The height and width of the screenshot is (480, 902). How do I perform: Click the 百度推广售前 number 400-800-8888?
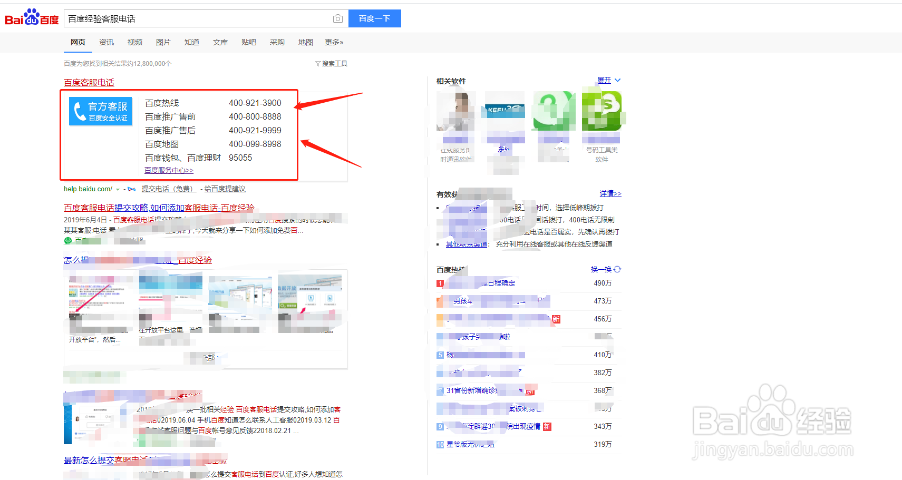click(255, 116)
